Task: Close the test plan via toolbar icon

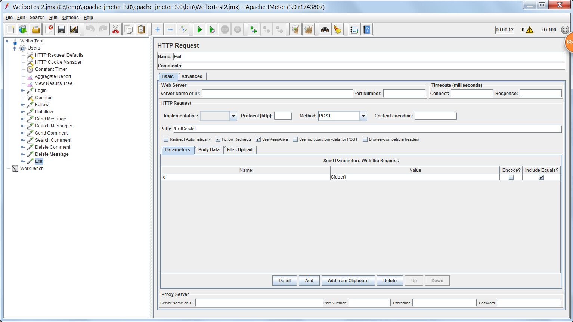Action: point(49,29)
